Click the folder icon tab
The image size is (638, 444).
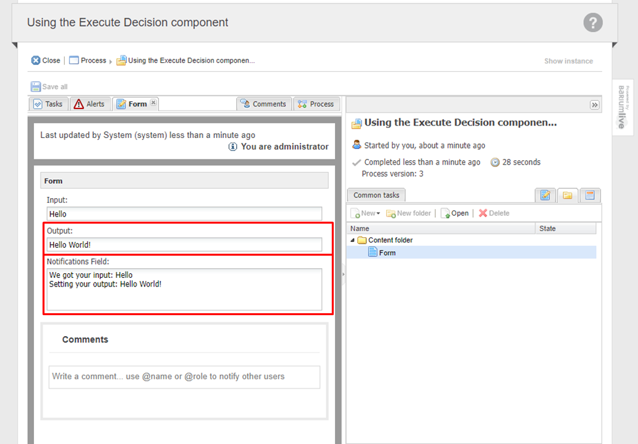[x=567, y=195]
